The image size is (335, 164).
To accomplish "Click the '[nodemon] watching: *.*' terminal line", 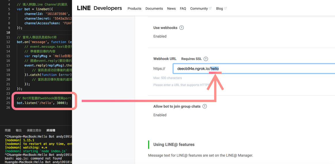I will [x=26, y=147].
